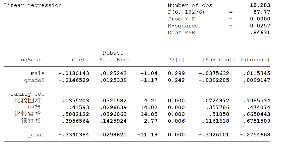
Task: Click the P>|t| column header
Action: 176,60
